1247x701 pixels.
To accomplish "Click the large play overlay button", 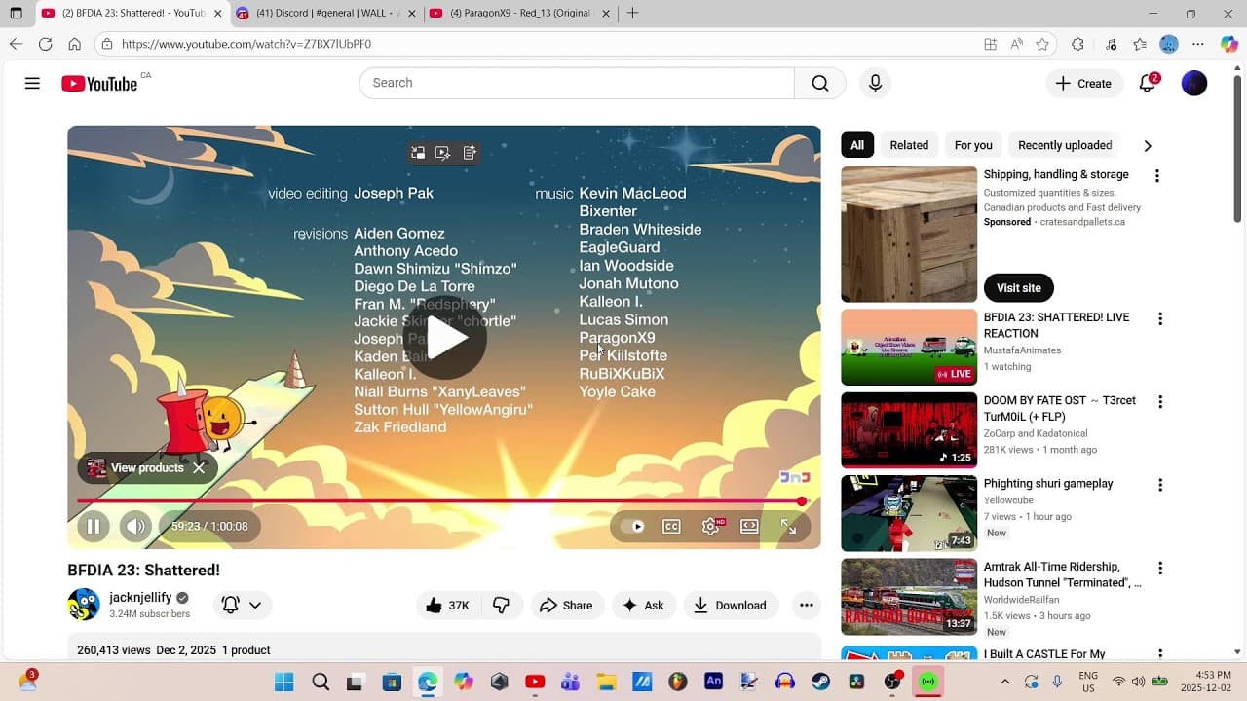I will click(x=445, y=337).
